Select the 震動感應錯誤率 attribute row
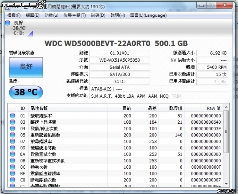This screenshot has height=194, width=238. click(116, 174)
